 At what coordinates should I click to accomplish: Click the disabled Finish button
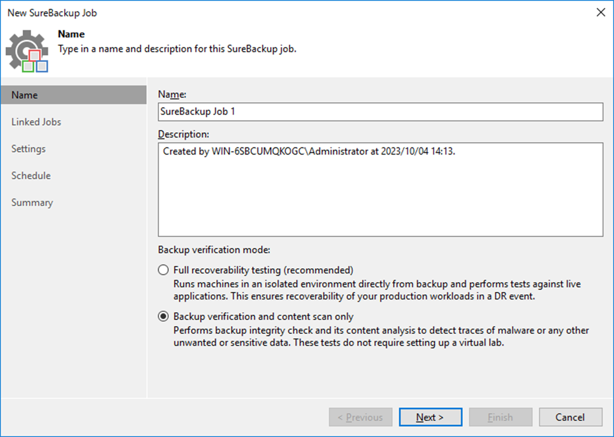(x=500, y=417)
